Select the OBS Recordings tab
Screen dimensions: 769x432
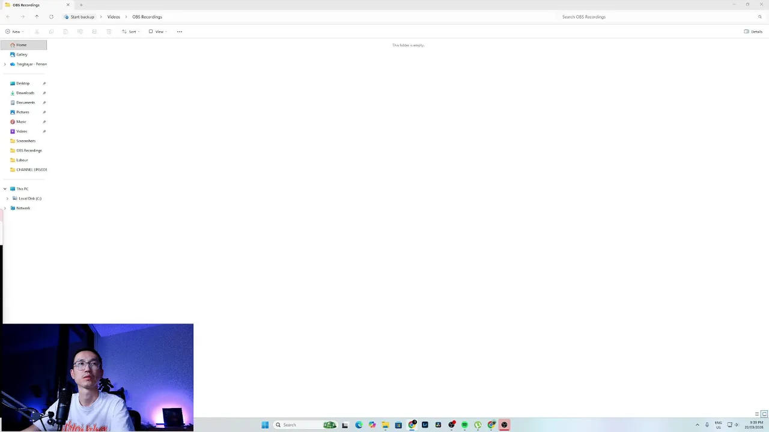37,5
